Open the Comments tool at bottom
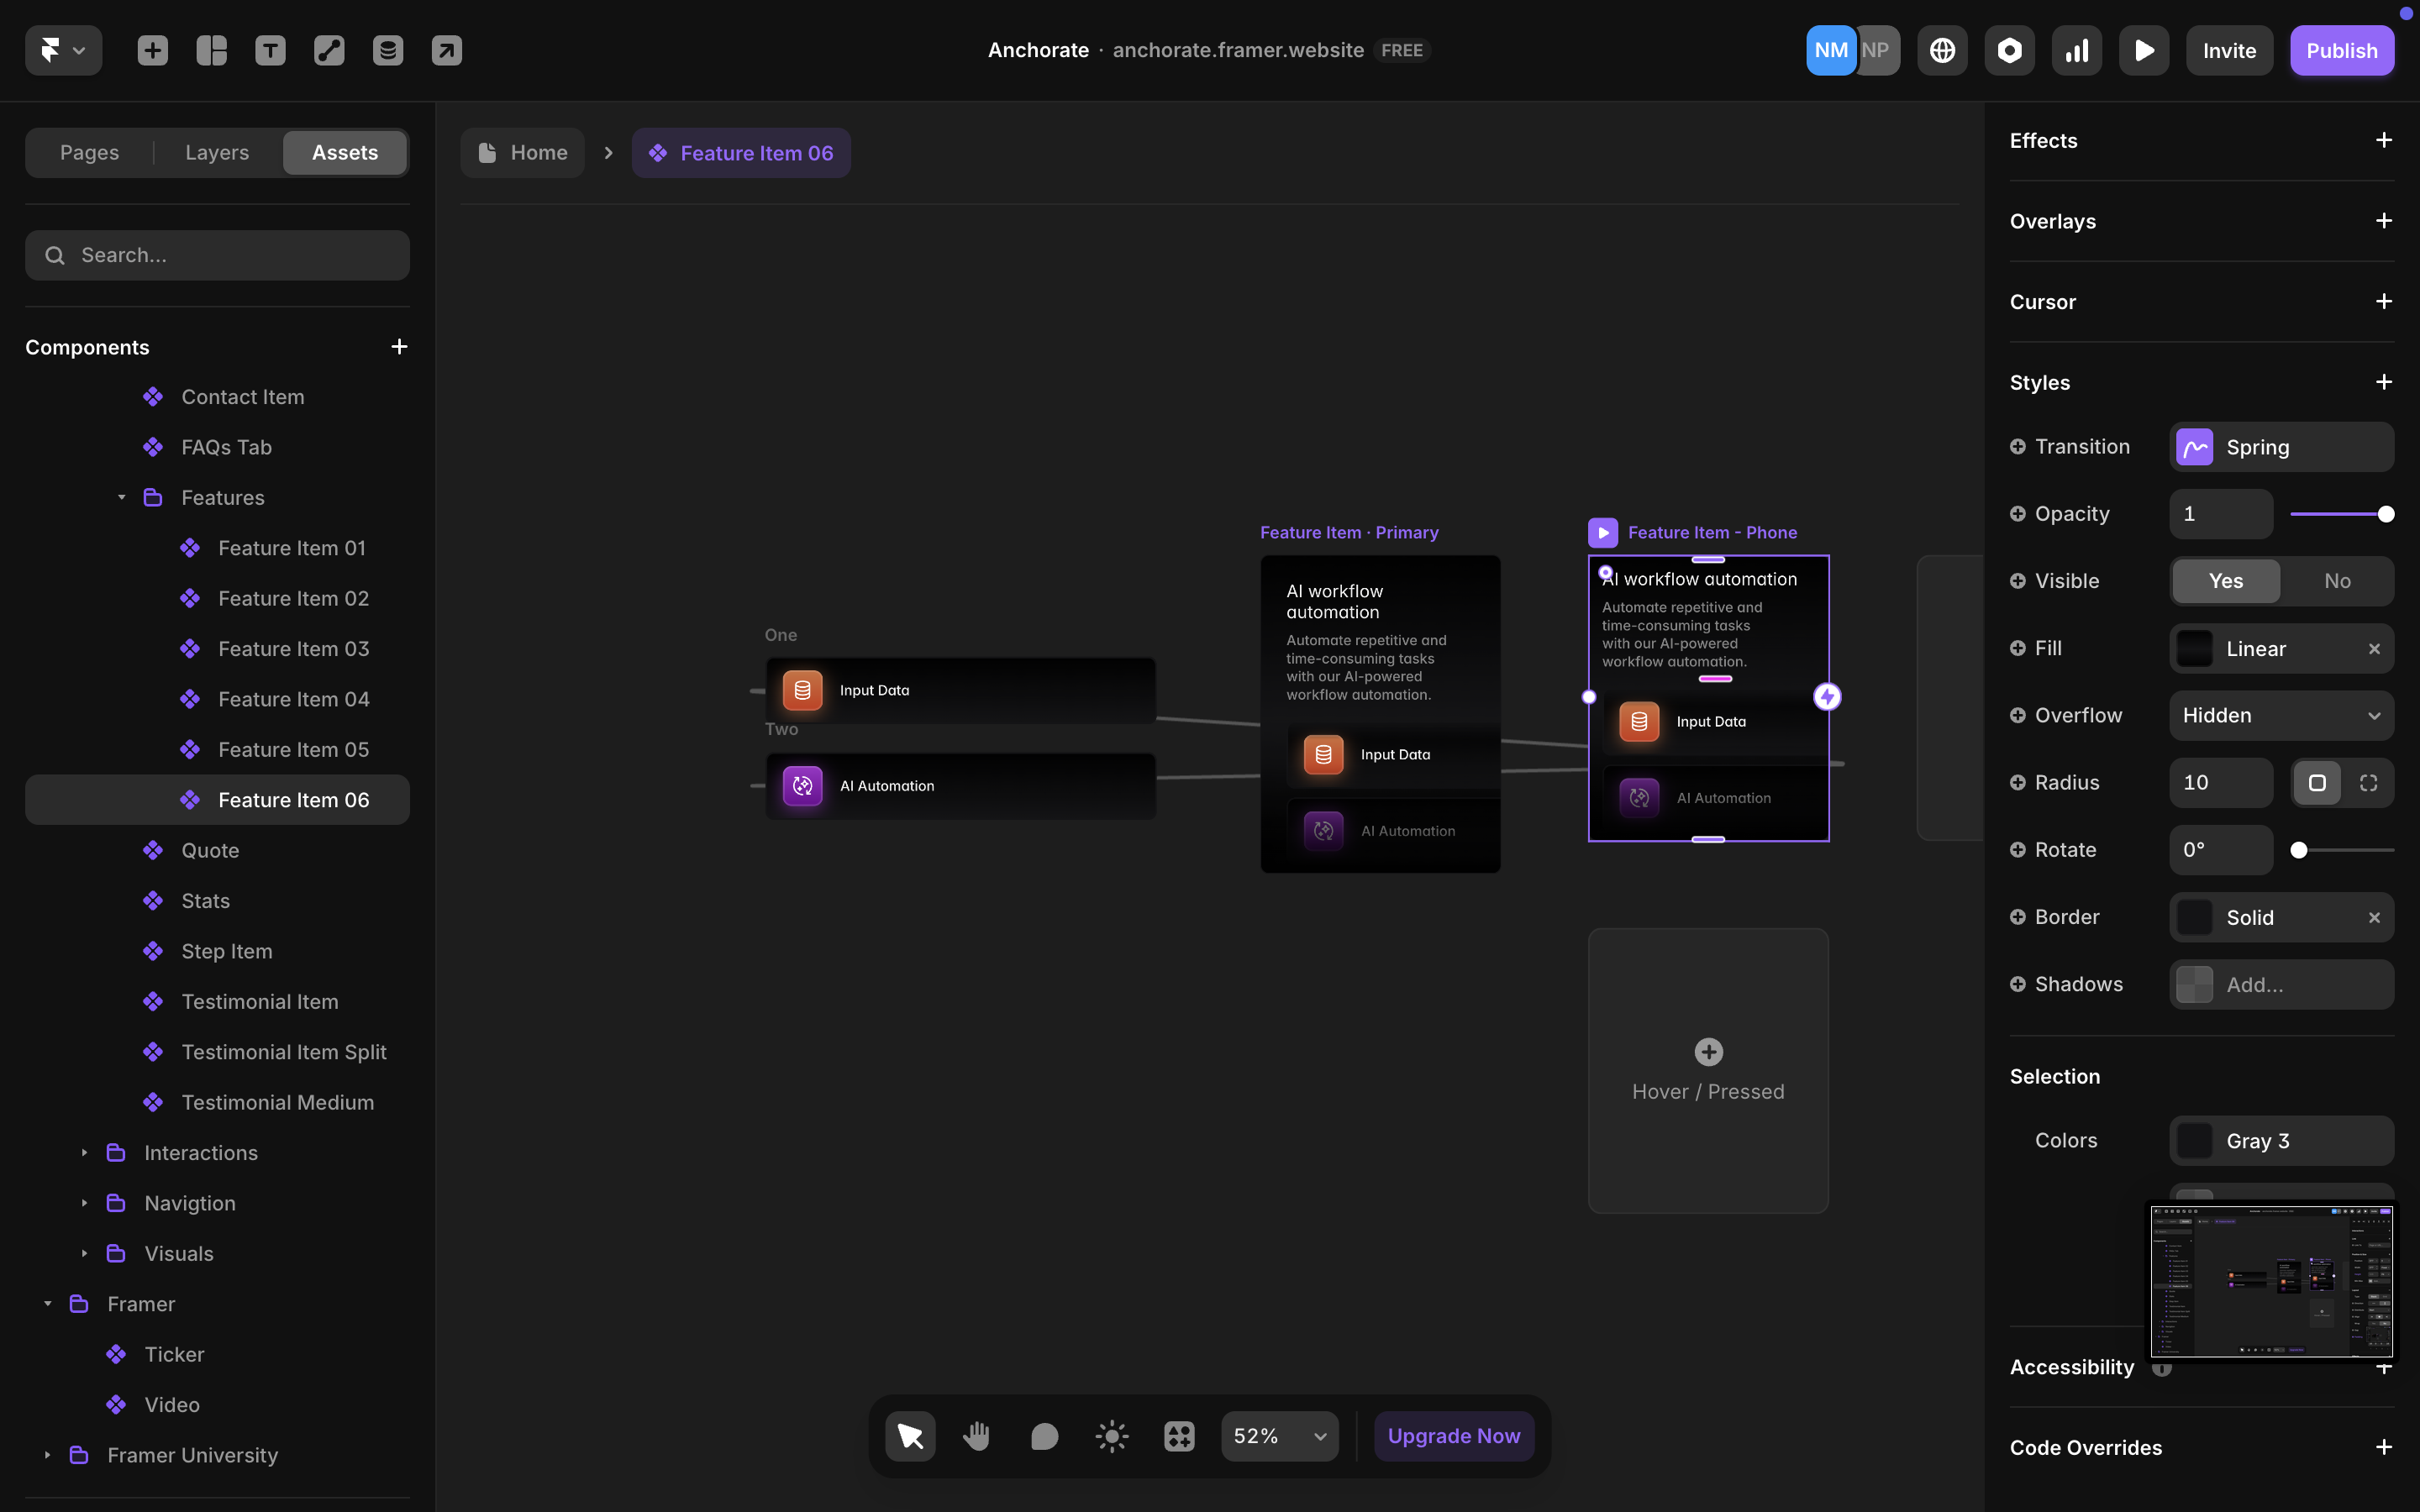This screenshot has width=2420, height=1512. (1043, 1435)
